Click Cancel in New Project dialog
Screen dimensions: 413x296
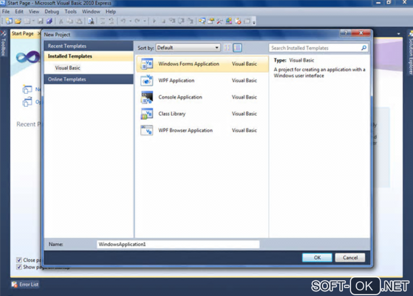tap(350, 258)
